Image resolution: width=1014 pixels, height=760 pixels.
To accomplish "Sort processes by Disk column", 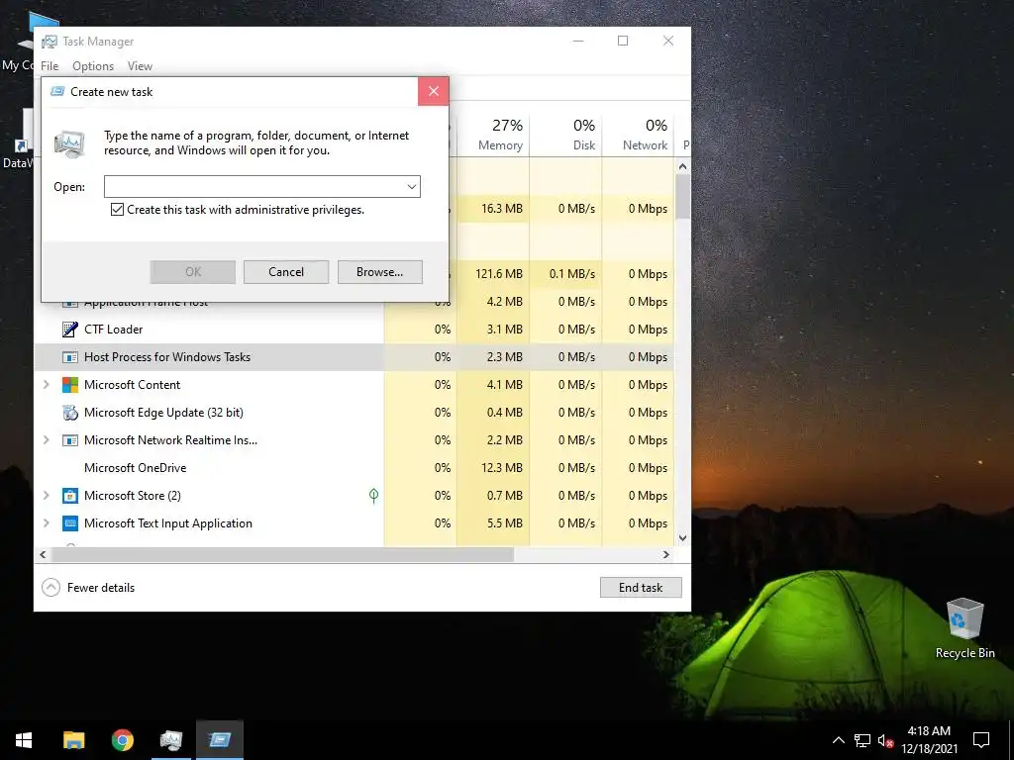I will coord(565,135).
